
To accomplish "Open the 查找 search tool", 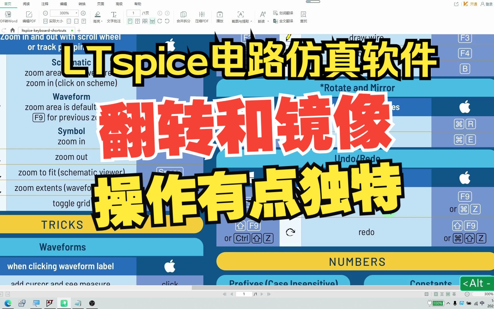I will point(303,16).
